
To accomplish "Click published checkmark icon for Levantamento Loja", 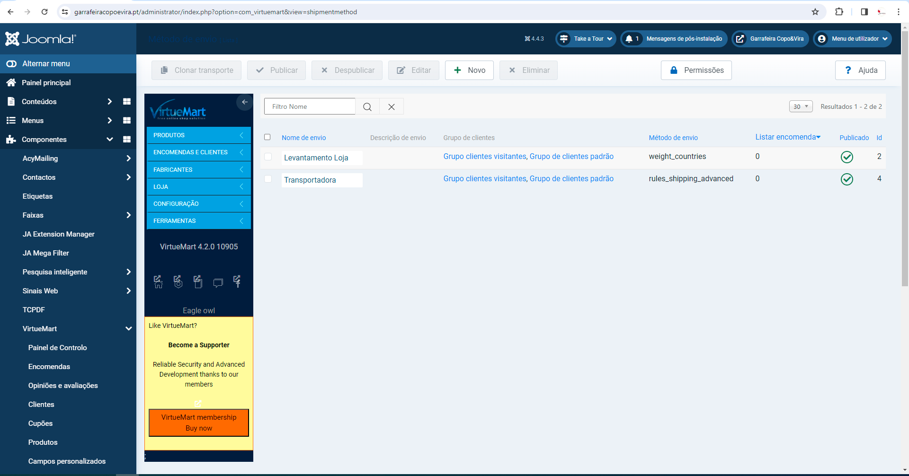I will click(847, 157).
